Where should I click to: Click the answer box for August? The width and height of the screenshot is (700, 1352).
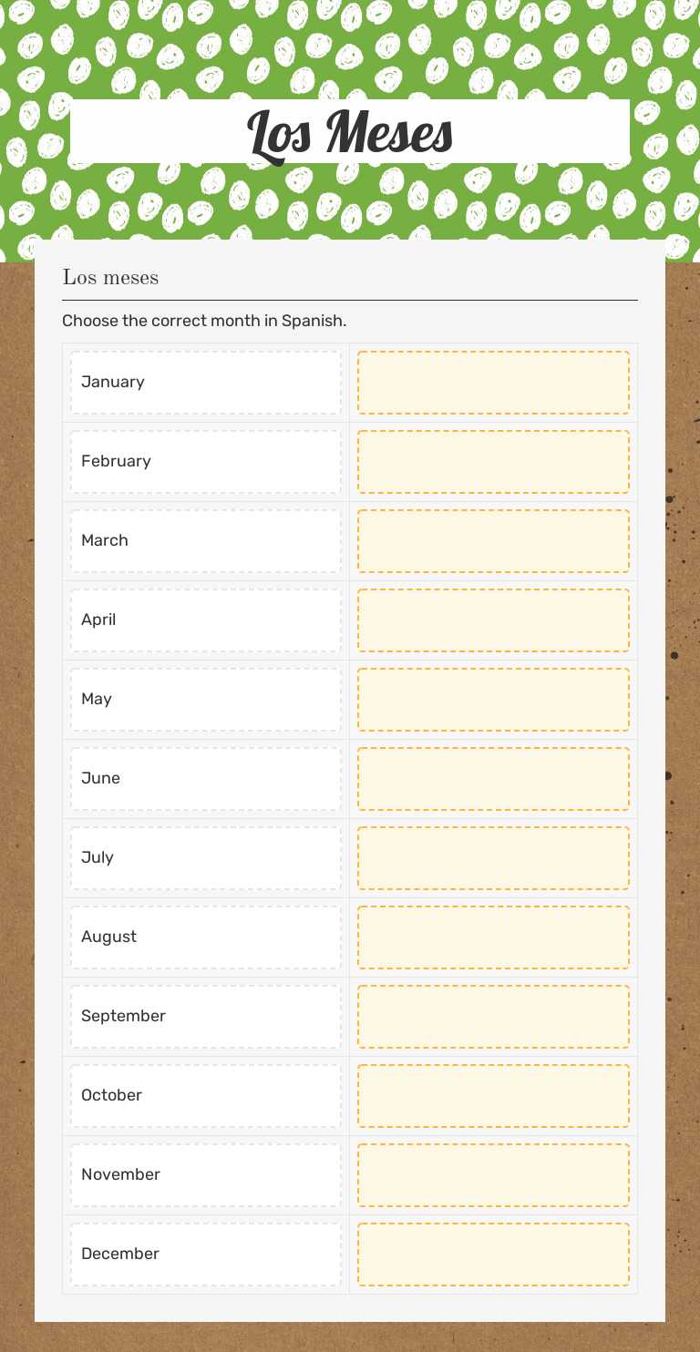coord(493,937)
